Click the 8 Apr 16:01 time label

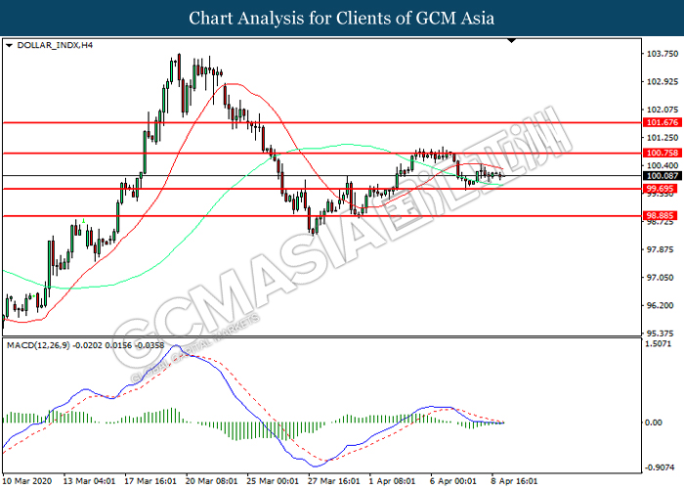[514, 481]
